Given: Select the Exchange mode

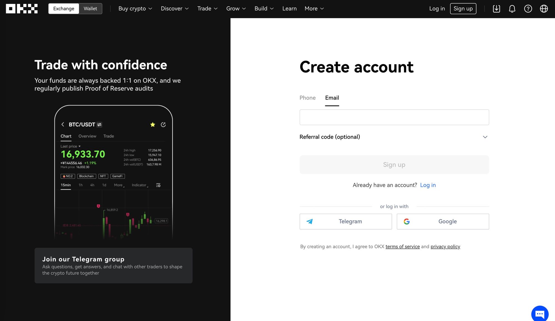Looking at the screenshot, I should pos(64,8).
